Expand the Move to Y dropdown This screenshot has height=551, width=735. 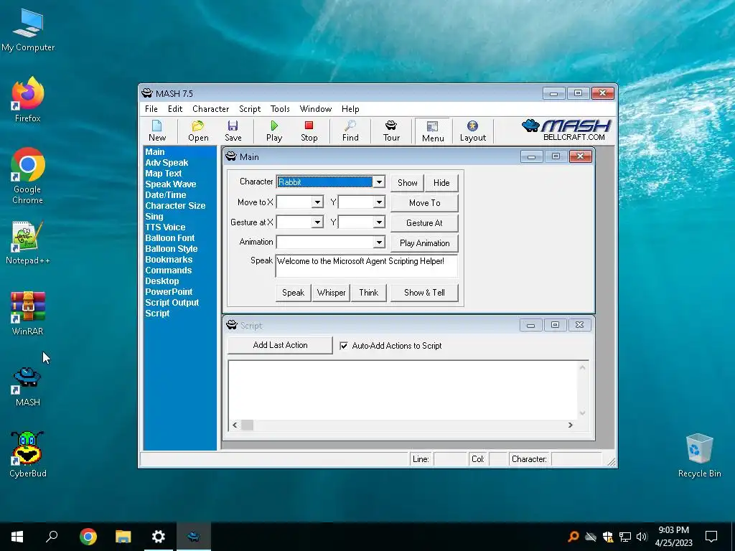379,202
